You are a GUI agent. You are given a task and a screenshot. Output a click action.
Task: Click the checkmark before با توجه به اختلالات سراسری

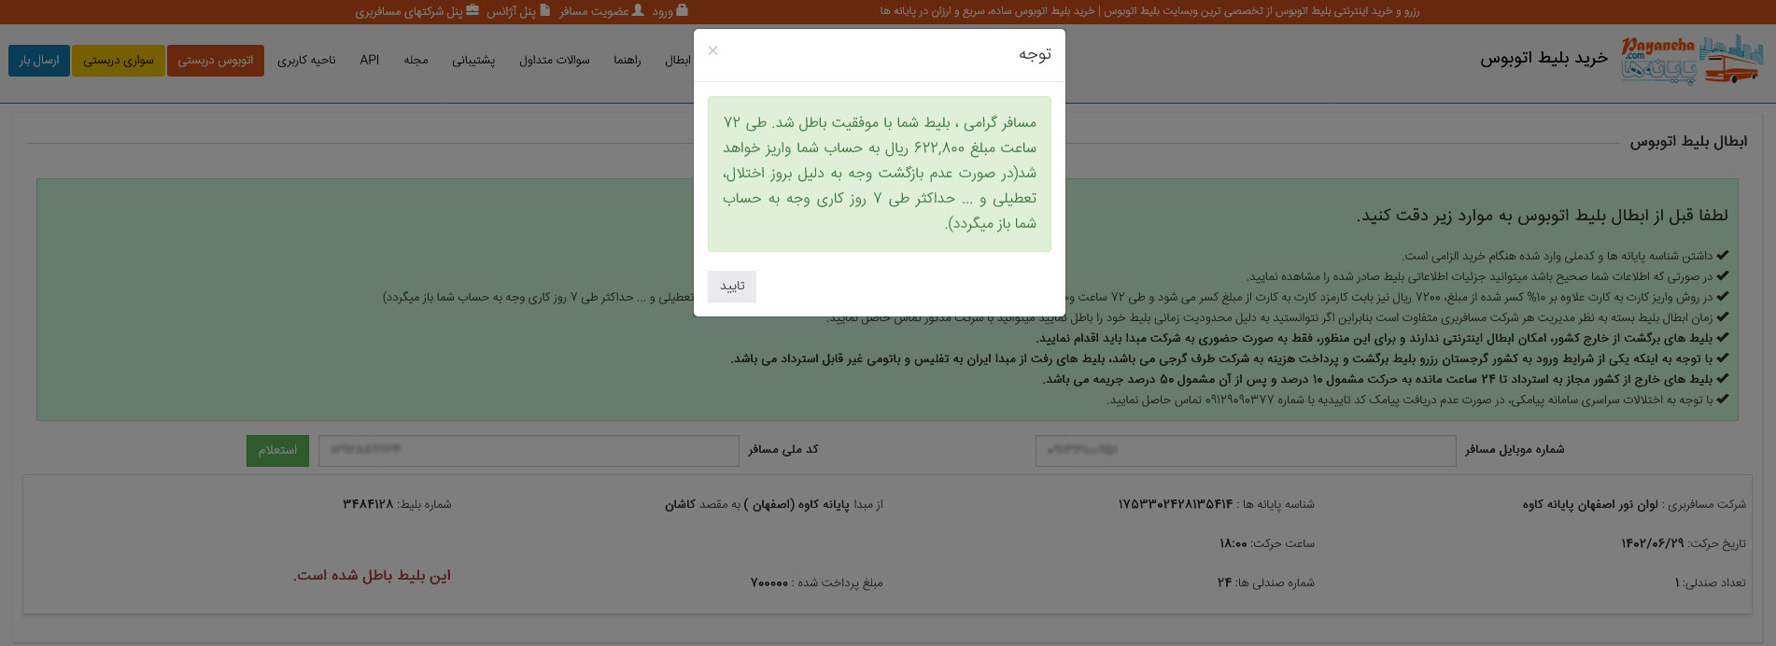point(1723,400)
